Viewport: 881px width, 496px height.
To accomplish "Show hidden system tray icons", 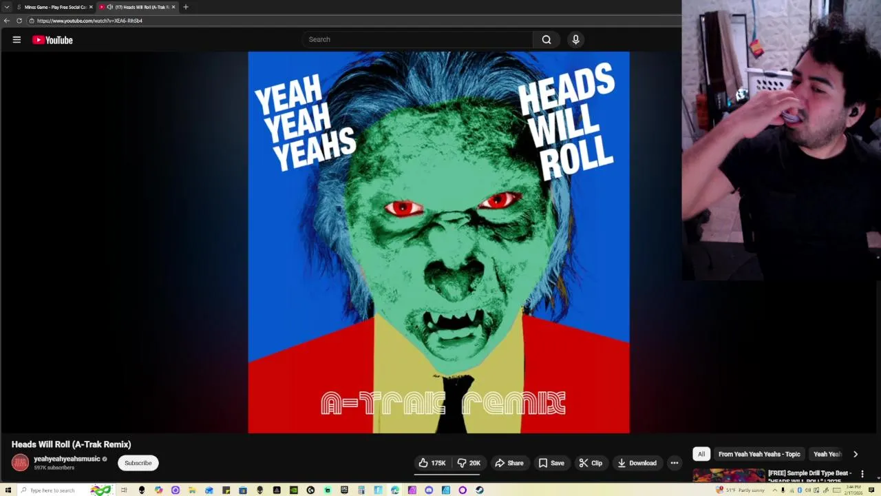I will pos(775,490).
